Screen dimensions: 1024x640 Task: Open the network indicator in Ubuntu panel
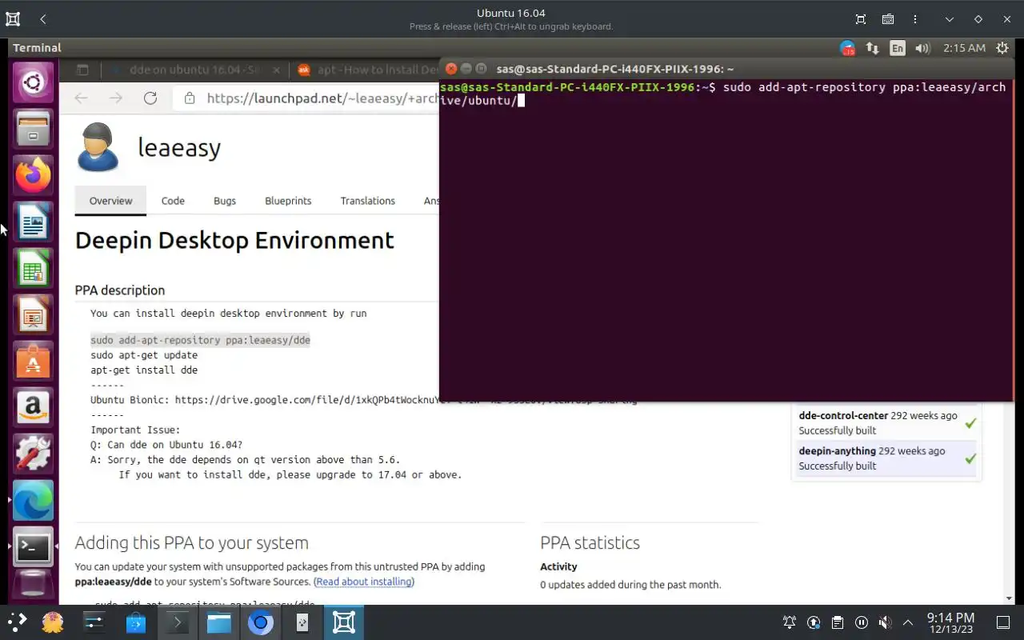pos(873,48)
